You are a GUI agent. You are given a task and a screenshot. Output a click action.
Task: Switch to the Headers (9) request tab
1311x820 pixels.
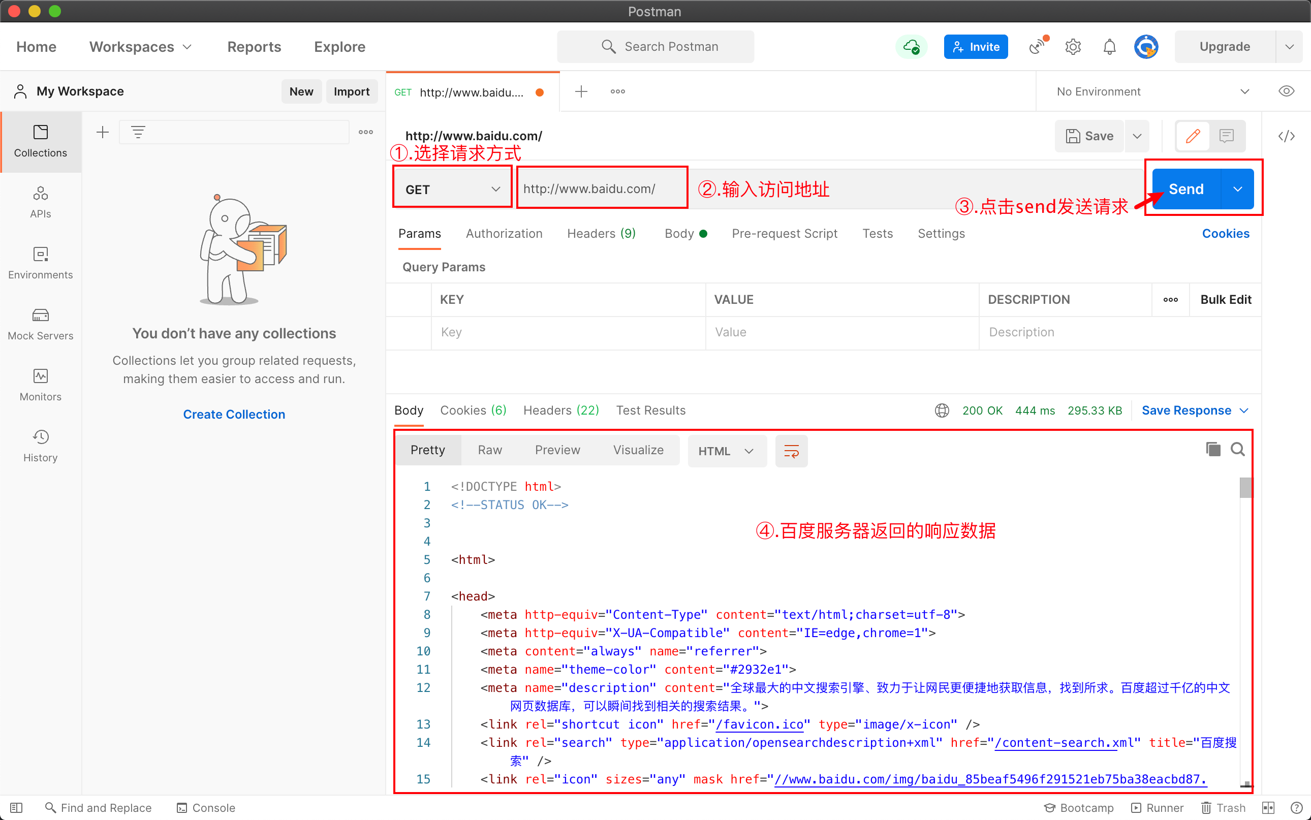(x=601, y=234)
